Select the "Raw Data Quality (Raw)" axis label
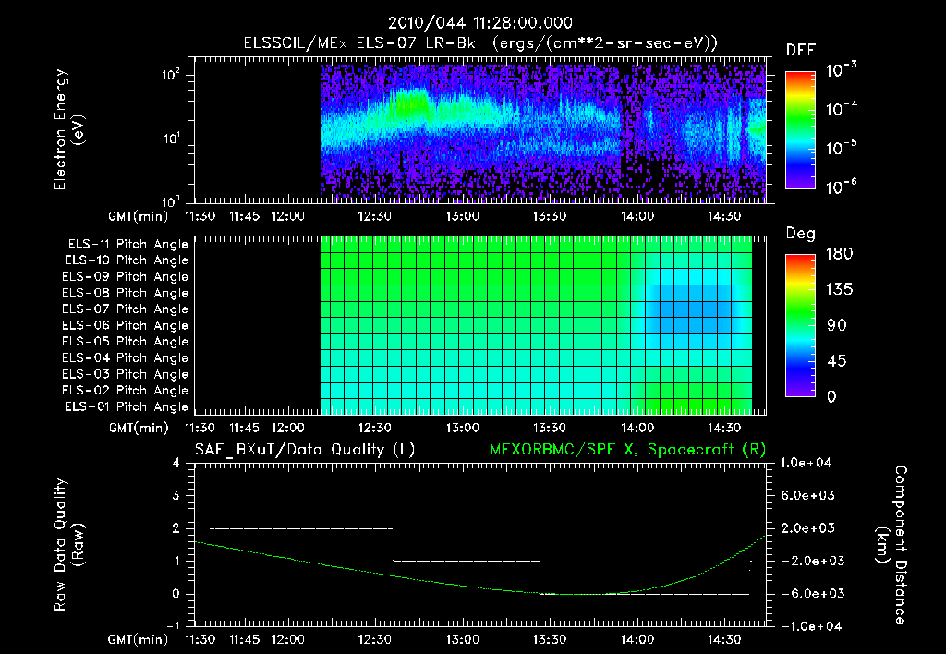The height and width of the screenshot is (654, 946). (68, 545)
